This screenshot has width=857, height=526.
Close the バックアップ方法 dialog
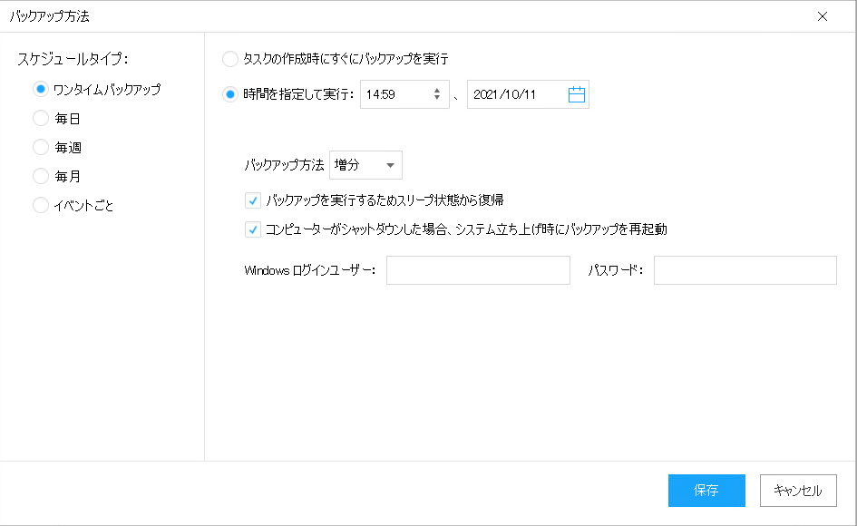(822, 16)
